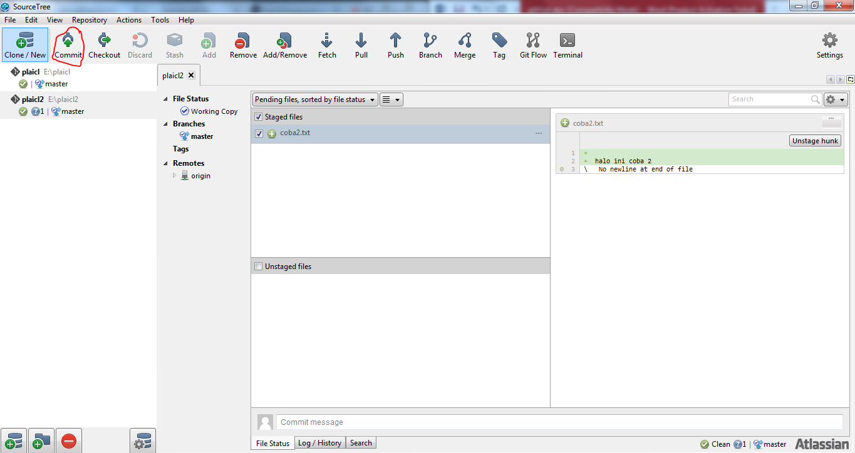Click the Stash toolbar icon
Image resolution: width=855 pixels, height=453 pixels.
pyautogui.click(x=175, y=44)
